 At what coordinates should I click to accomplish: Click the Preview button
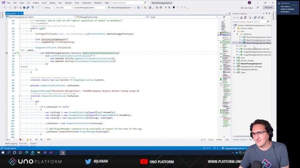(x=268, y=7)
